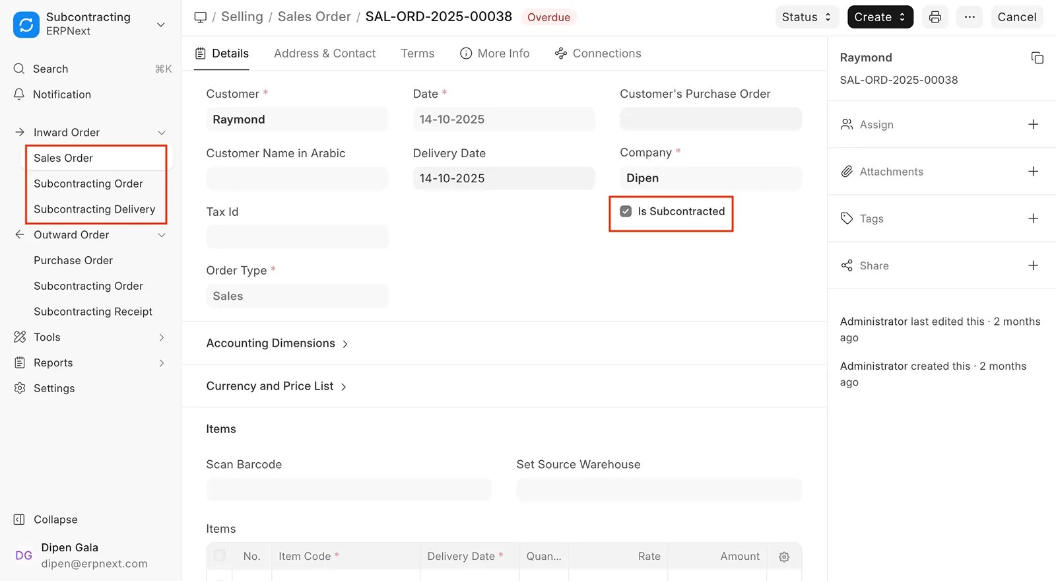The height and width of the screenshot is (581, 1056).
Task: Click the Search magnifier icon
Action: [19, 69]
